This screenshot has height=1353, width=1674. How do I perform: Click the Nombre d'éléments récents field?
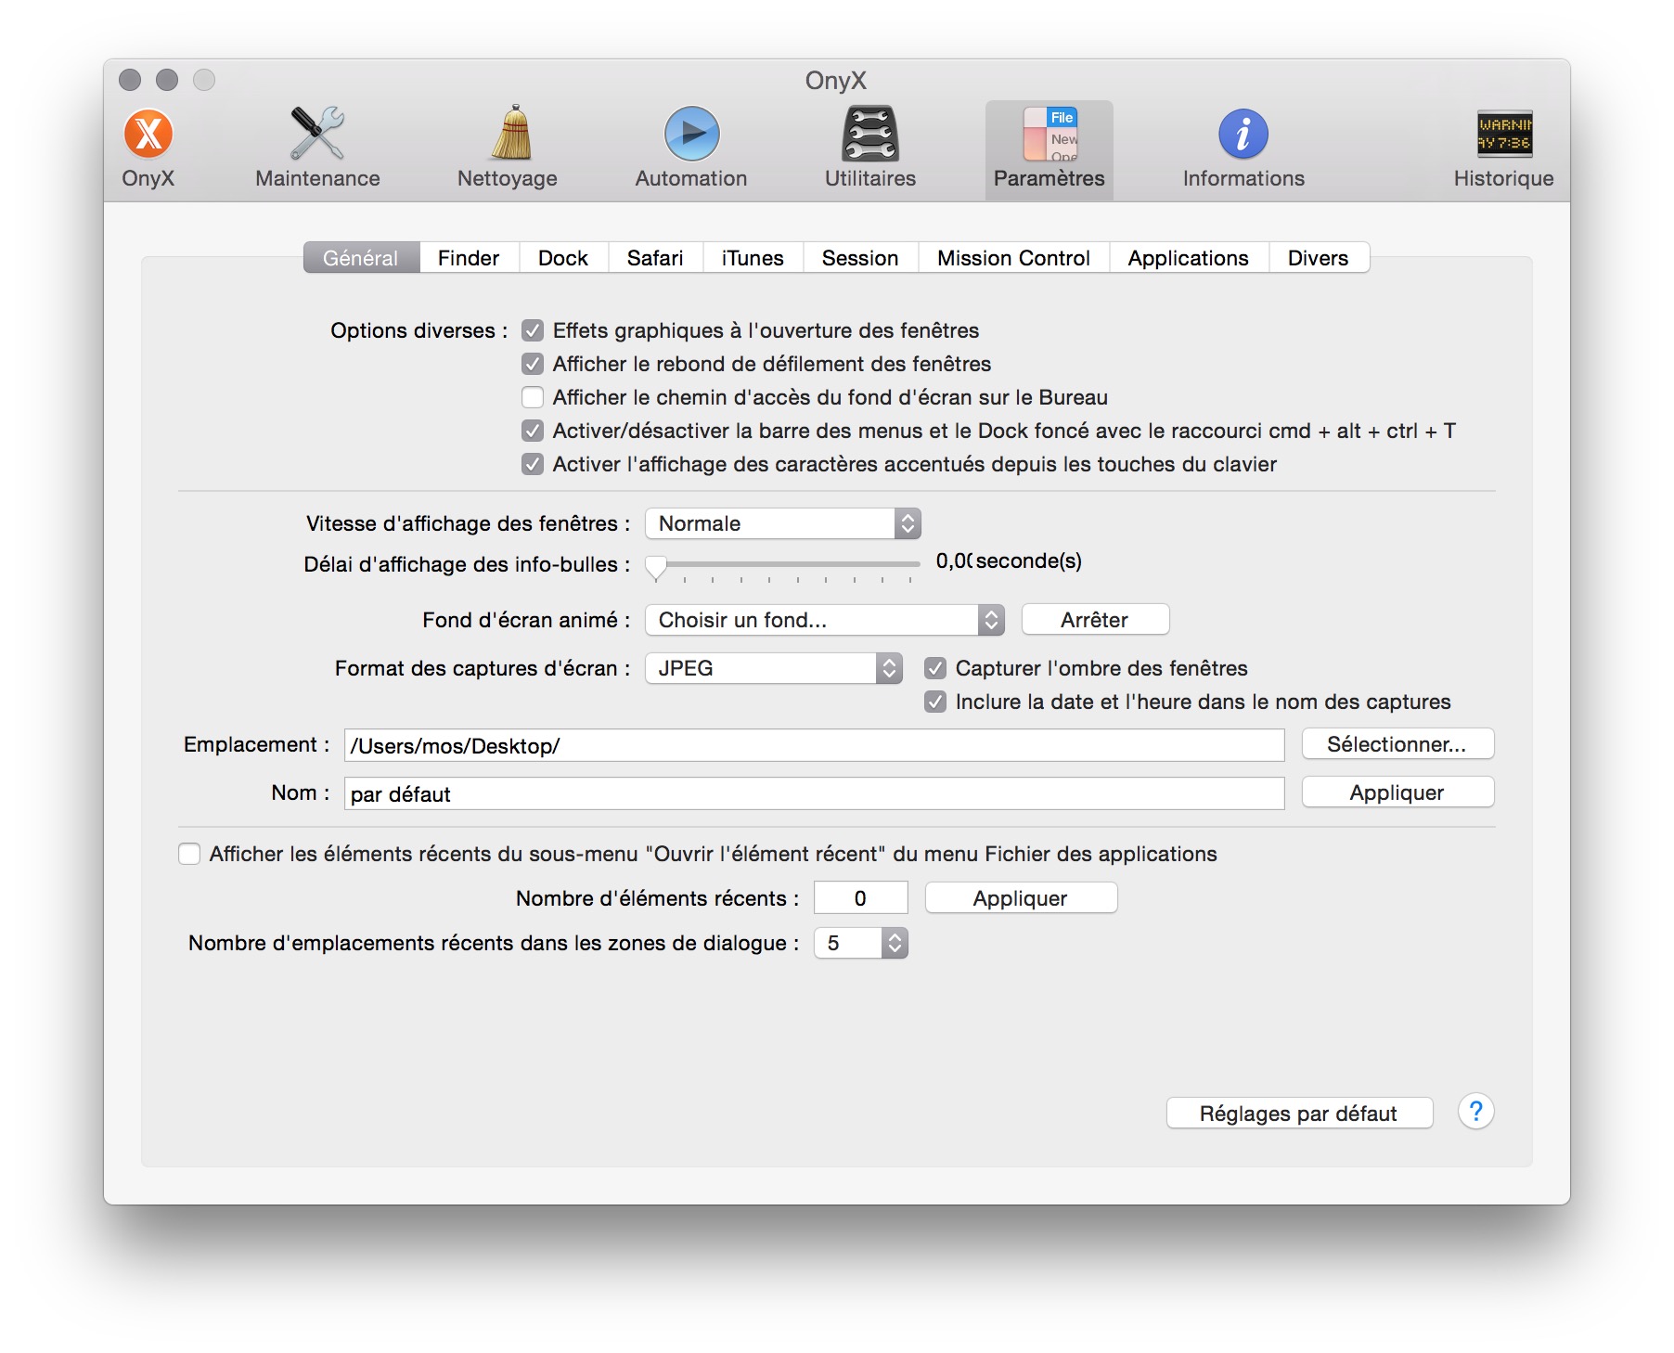click(860, 898)
